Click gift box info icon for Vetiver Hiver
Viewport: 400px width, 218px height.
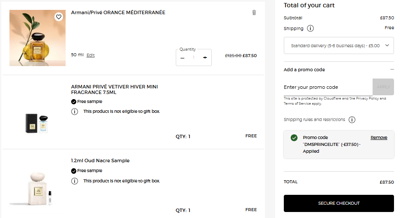point(75,112)
